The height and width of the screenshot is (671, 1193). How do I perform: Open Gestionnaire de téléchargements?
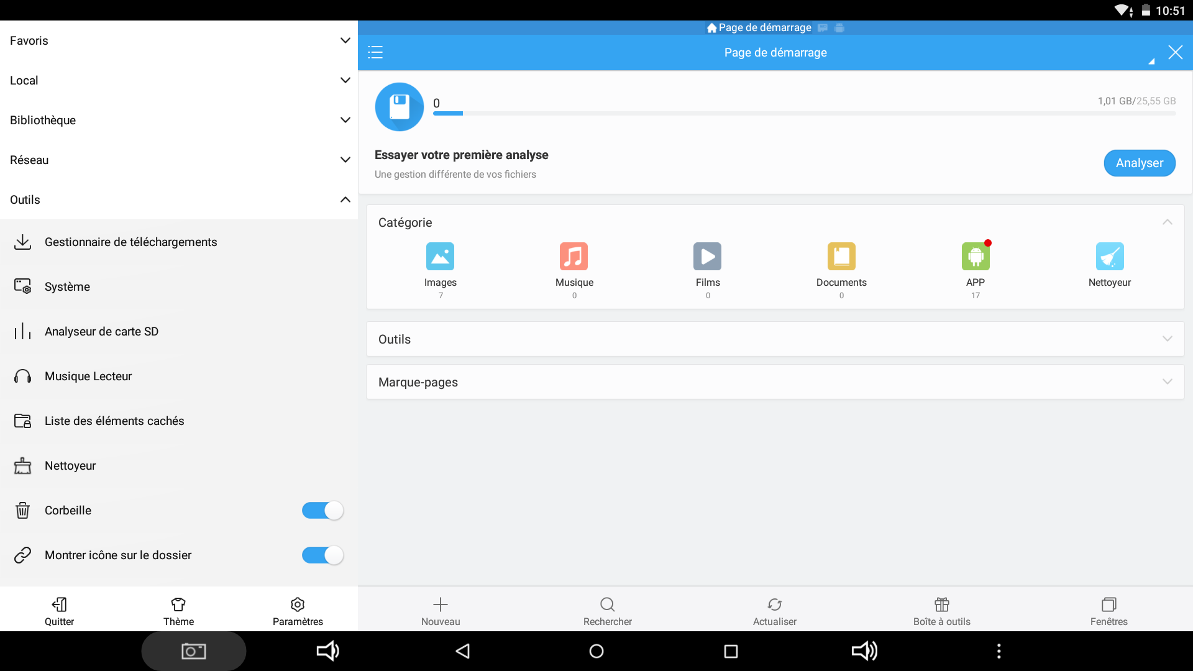pyautogui.click(x=130, y=242)
